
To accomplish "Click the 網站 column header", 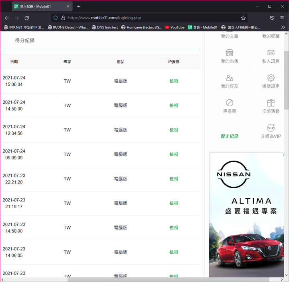I will click(x=120, y=62).
